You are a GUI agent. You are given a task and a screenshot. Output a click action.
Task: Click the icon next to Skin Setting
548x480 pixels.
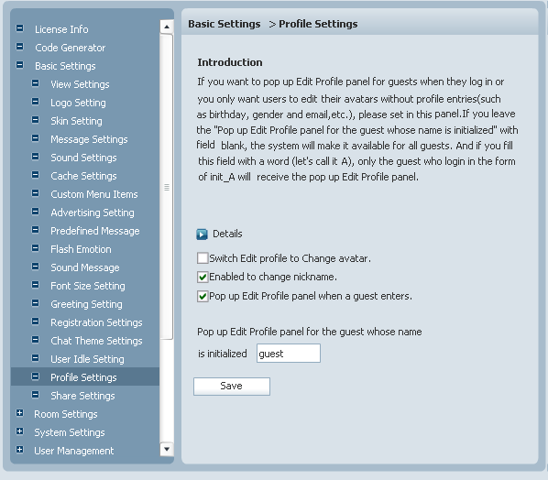pos(36,120)
